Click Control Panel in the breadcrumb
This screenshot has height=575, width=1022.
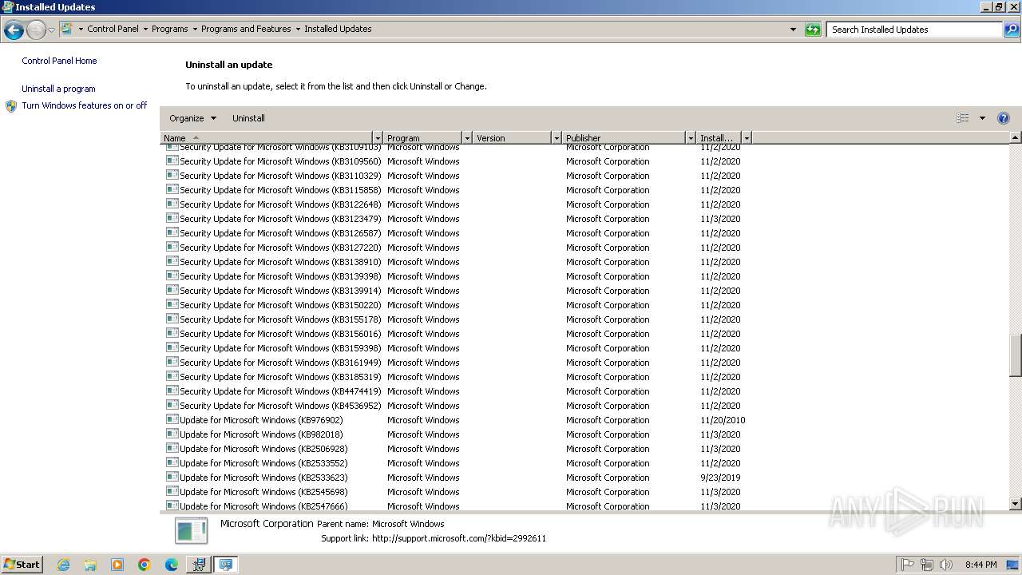pyautogui.click(x=113, y=29)
